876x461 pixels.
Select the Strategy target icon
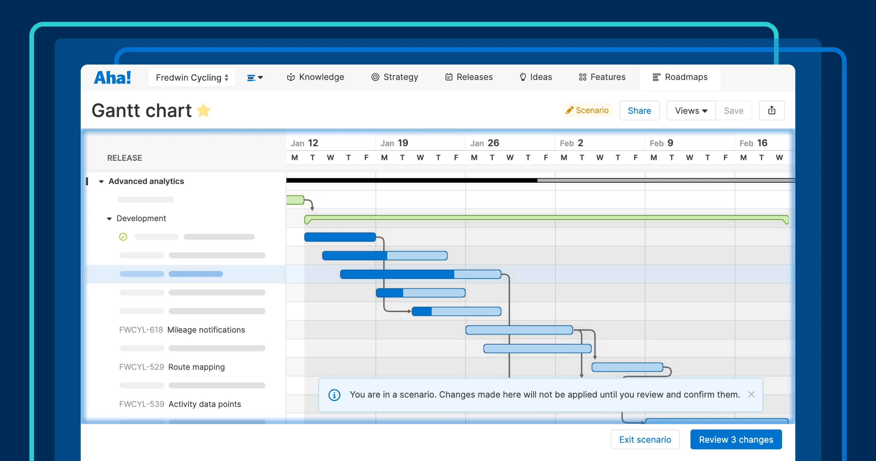click(375, 77)
